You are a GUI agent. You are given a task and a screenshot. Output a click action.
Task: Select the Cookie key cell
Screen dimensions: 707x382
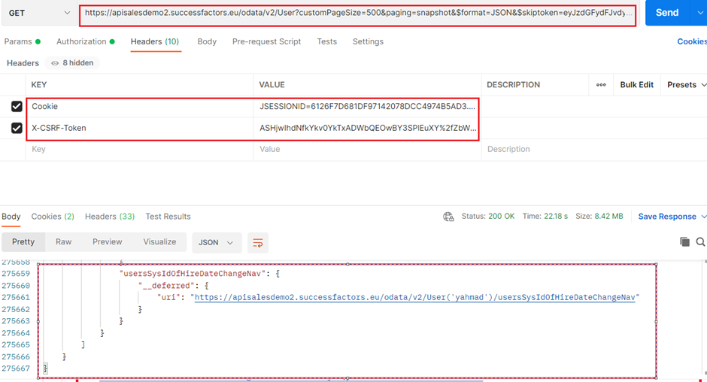[140, 107]
